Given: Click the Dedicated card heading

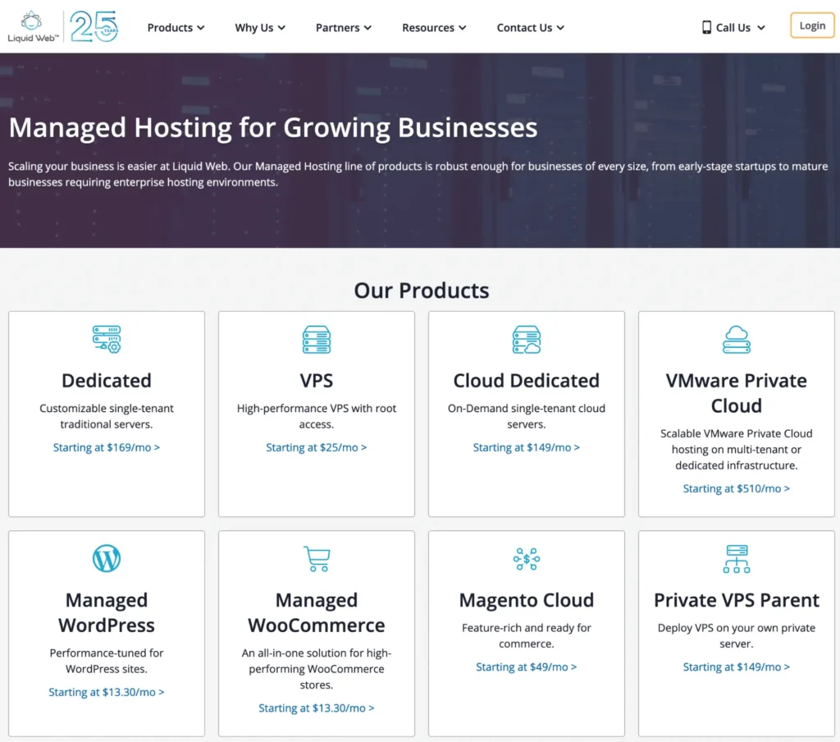Looking at the screenshot, I should 107,381.
